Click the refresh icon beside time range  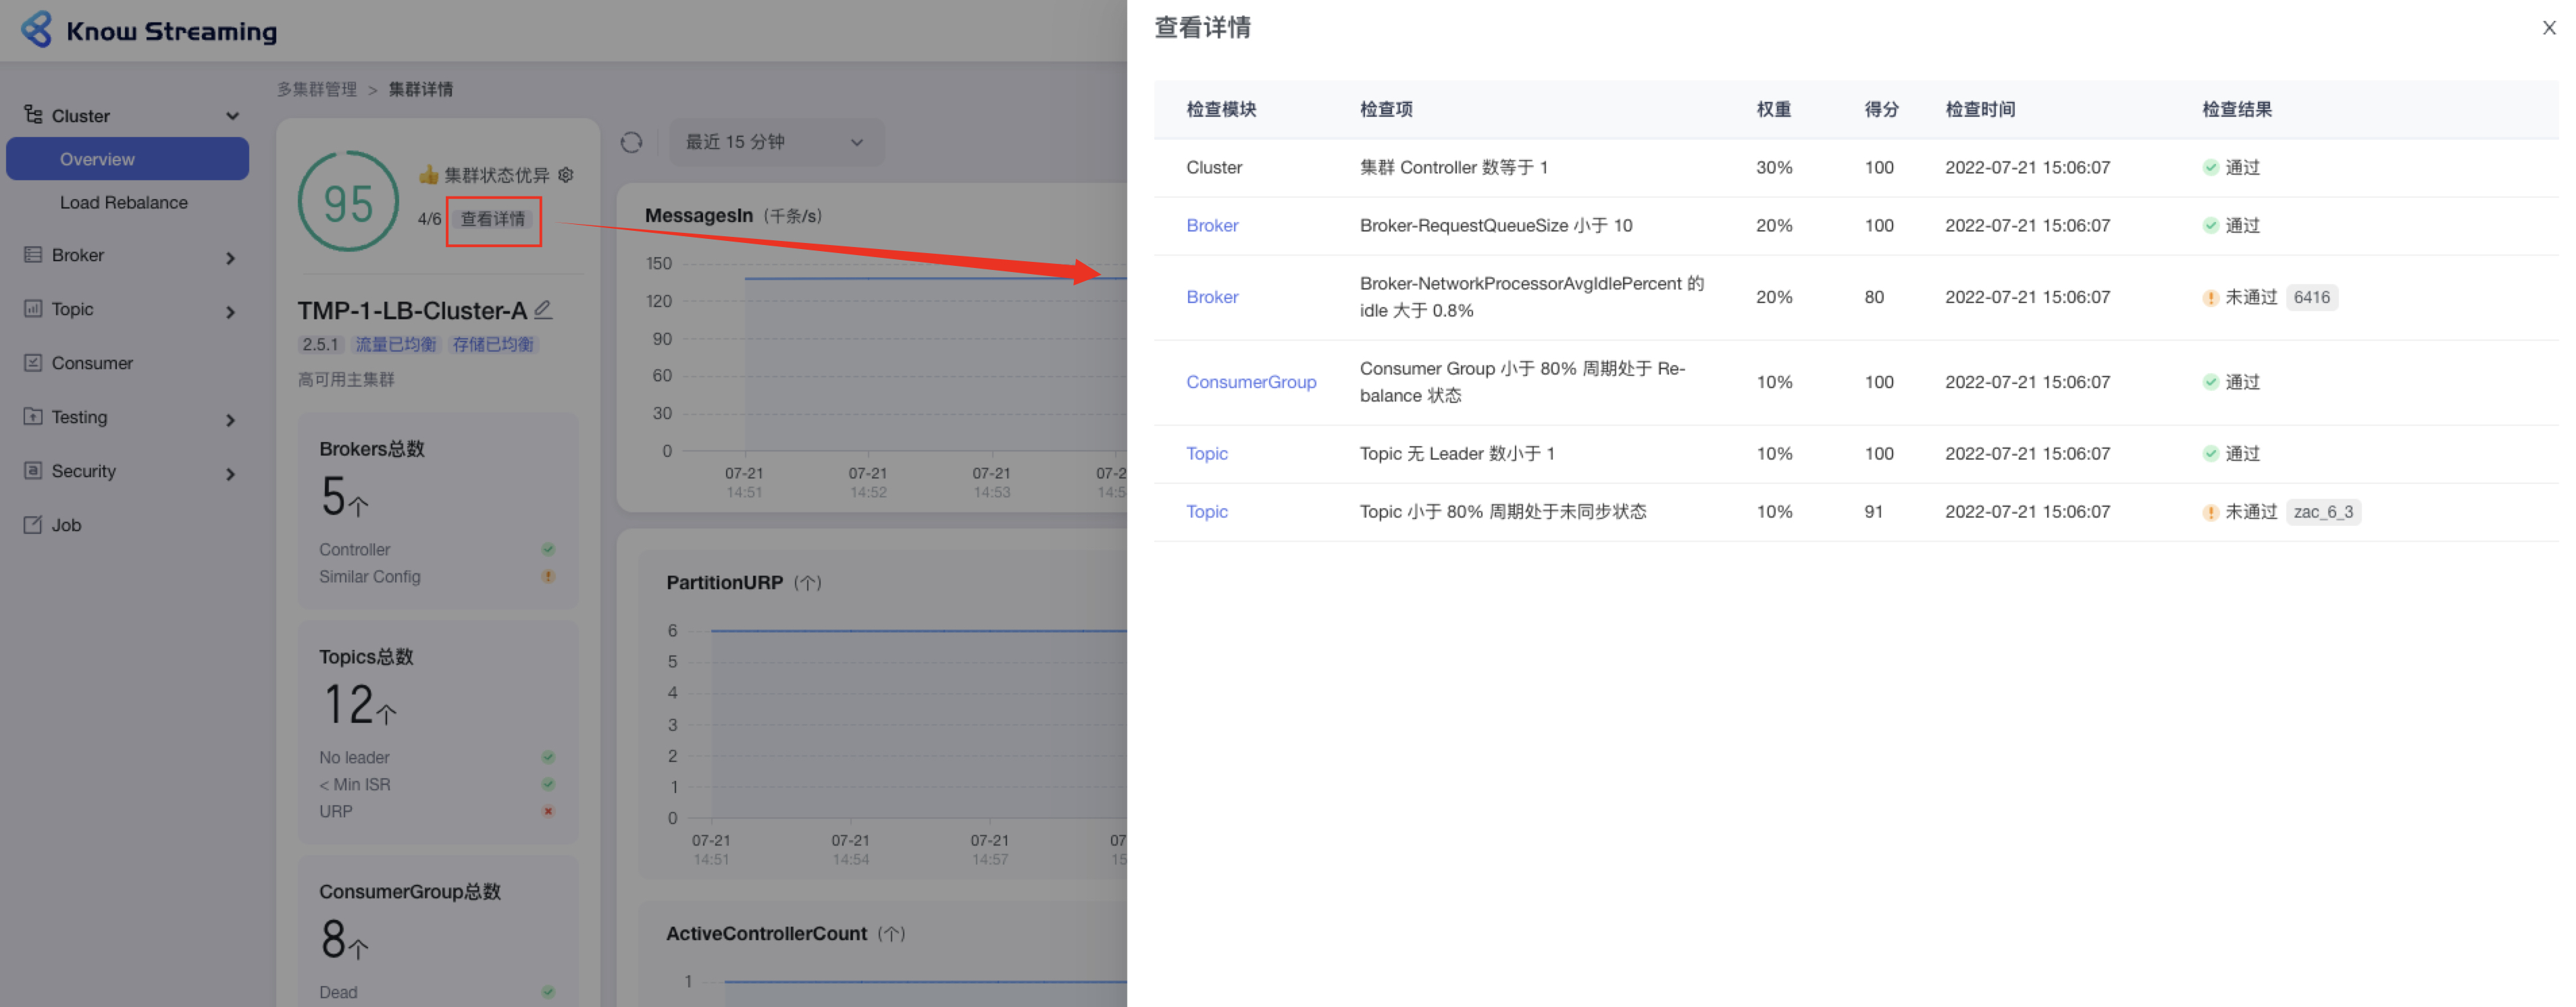coord(631,142)
